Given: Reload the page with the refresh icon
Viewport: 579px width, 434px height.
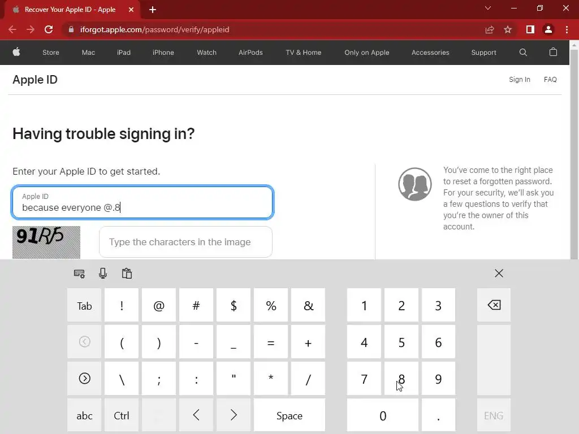Looking at the screenshot, I should pyautogui.click(x=49, y=29).
